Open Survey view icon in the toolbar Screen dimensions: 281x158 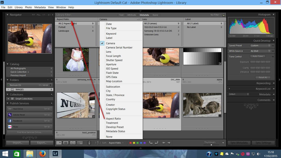click(80, 143)
